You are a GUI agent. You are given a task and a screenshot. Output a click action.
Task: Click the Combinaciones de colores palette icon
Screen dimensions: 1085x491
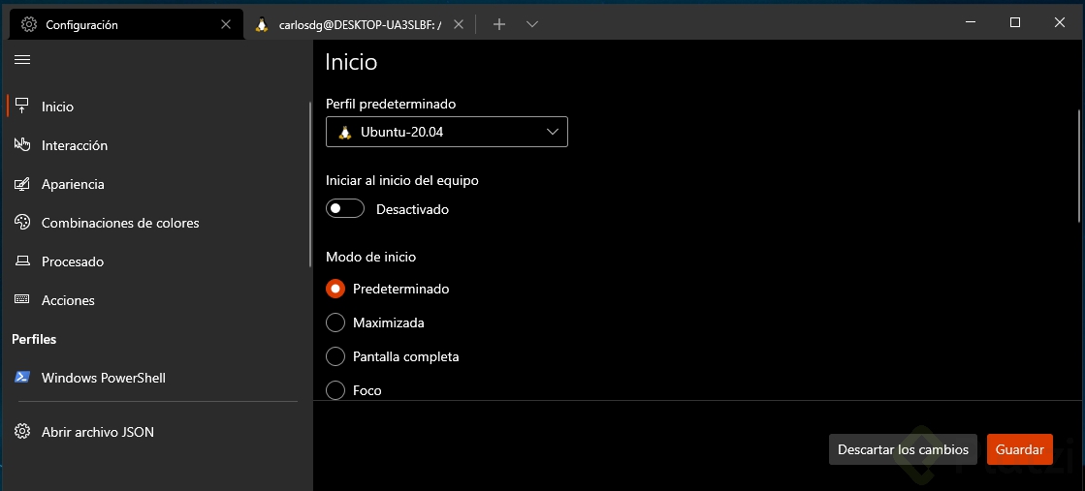(x=22, y=223)
